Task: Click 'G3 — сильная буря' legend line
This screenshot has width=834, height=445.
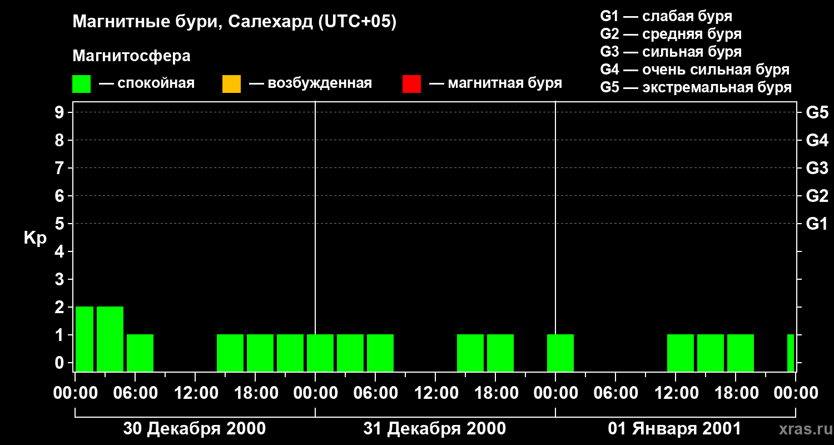Action: pyautogui.click(x=671, y=52)
